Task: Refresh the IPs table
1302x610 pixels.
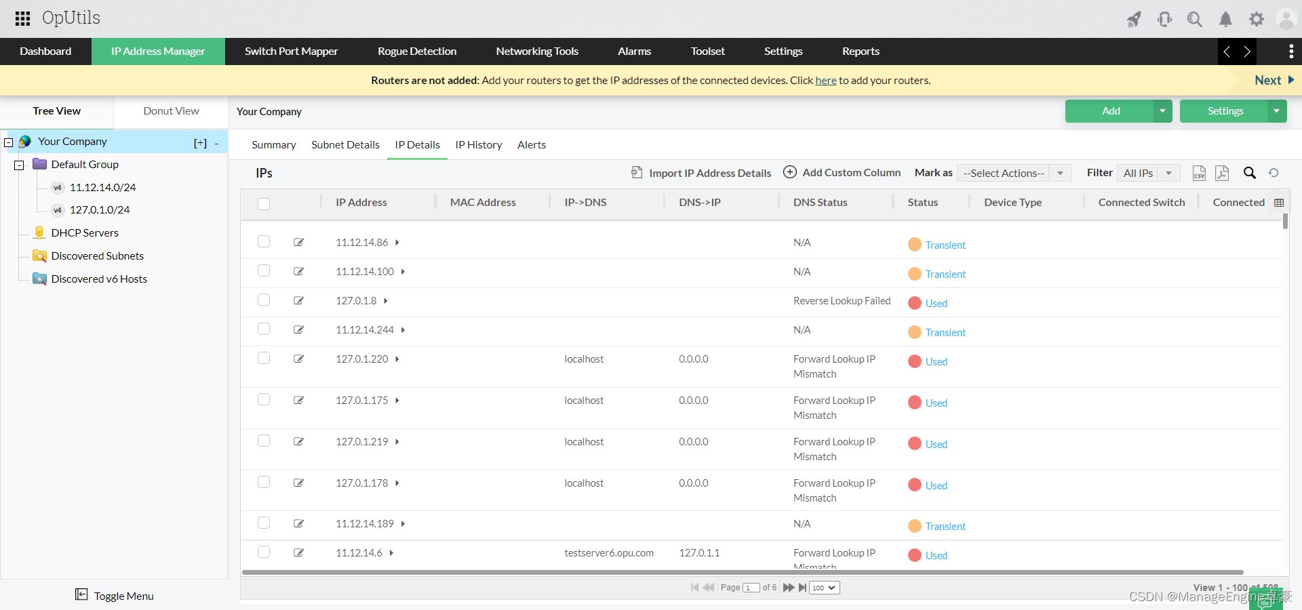Action: [x=1274, y=173]
